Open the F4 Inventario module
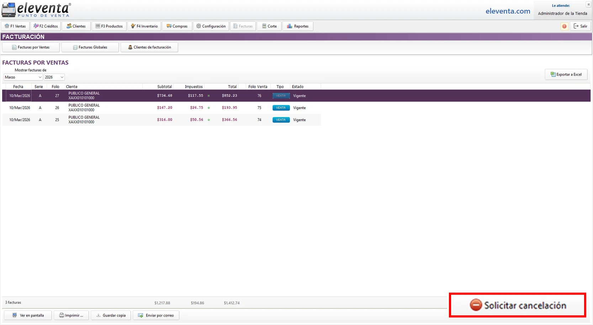The width and height of the screenshot is (593, 325). pyautogui.click(x=144, y=26)
